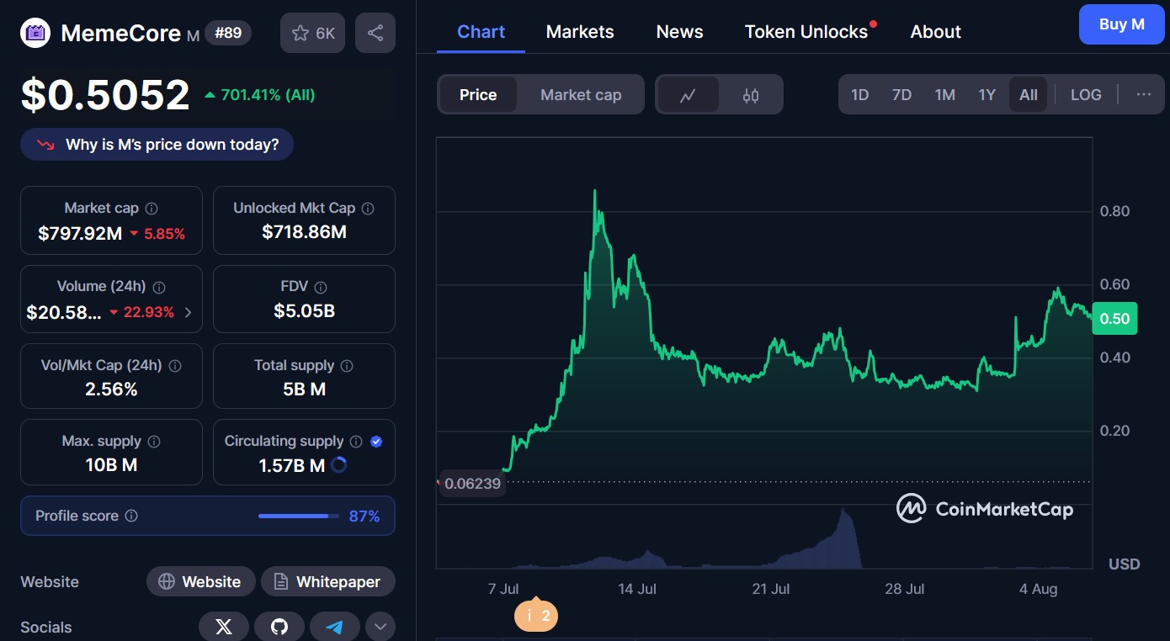Click the $5.05B FDV value
Screen dimensions: 1170x641
pyautogui.click(x=304, y=311)
